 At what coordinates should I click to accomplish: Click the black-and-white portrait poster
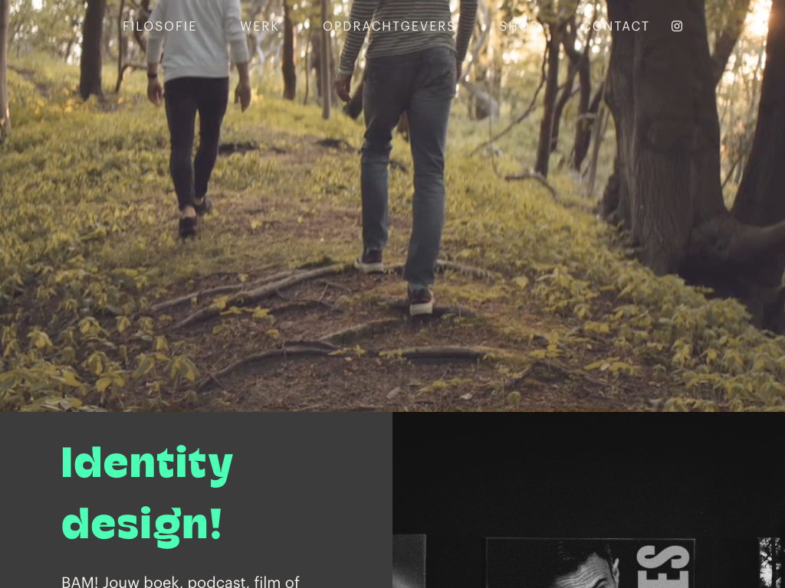tap(590, 563)
